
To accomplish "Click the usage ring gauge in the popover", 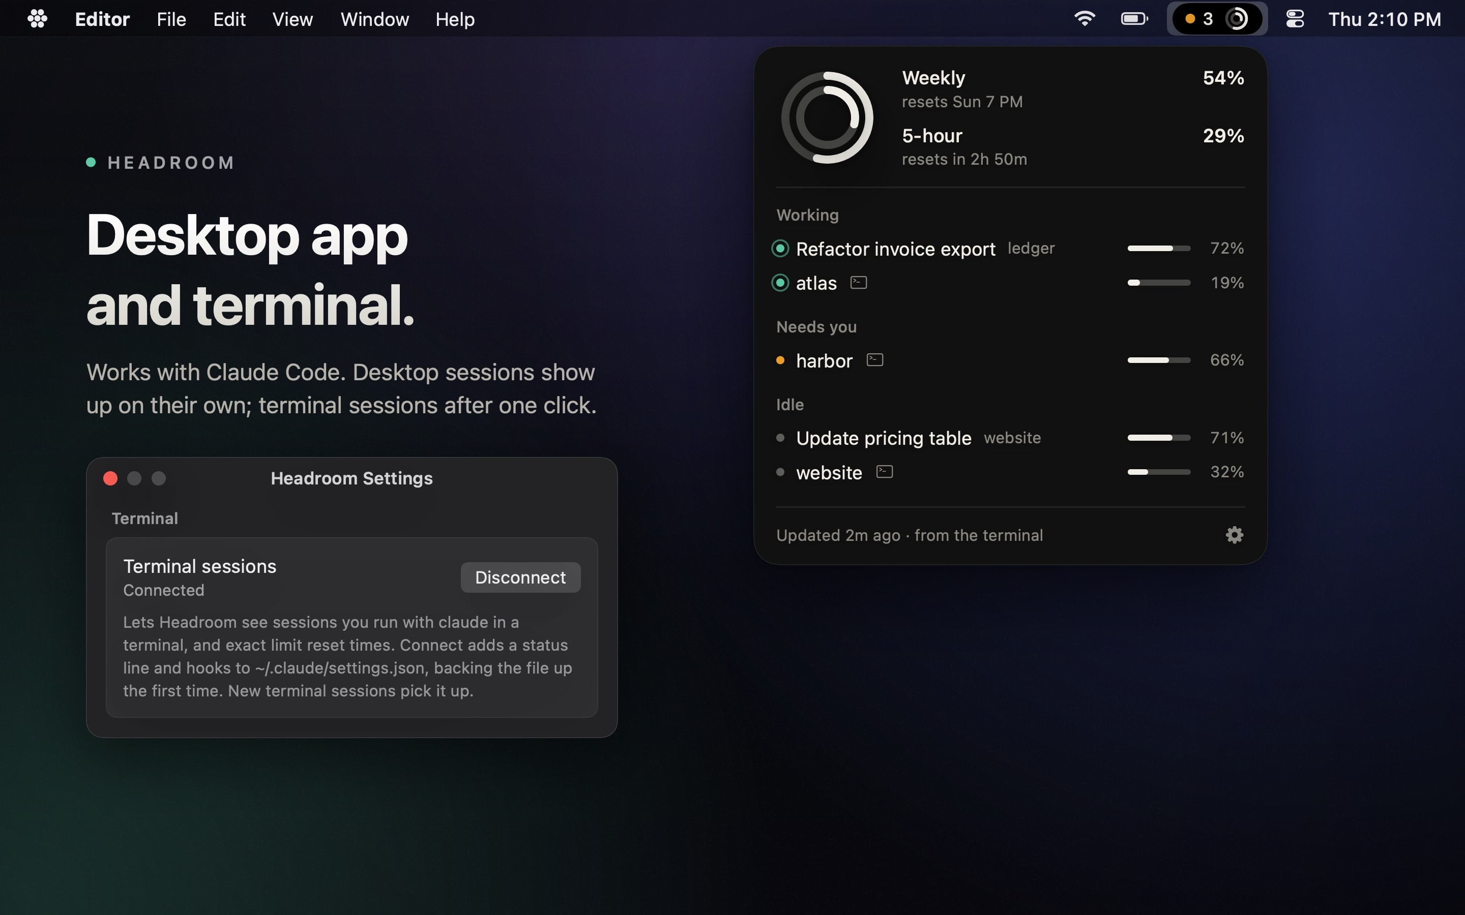I will (827, 118).
